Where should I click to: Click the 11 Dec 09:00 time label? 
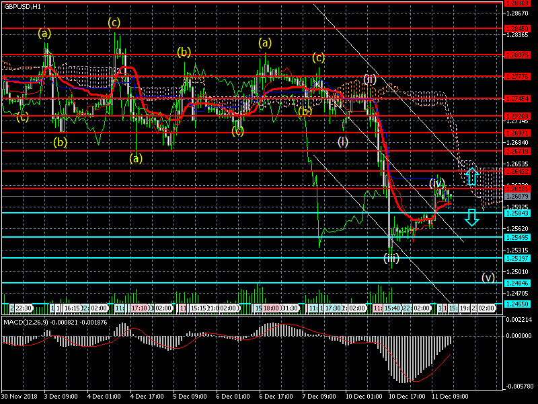click(451, 397)
